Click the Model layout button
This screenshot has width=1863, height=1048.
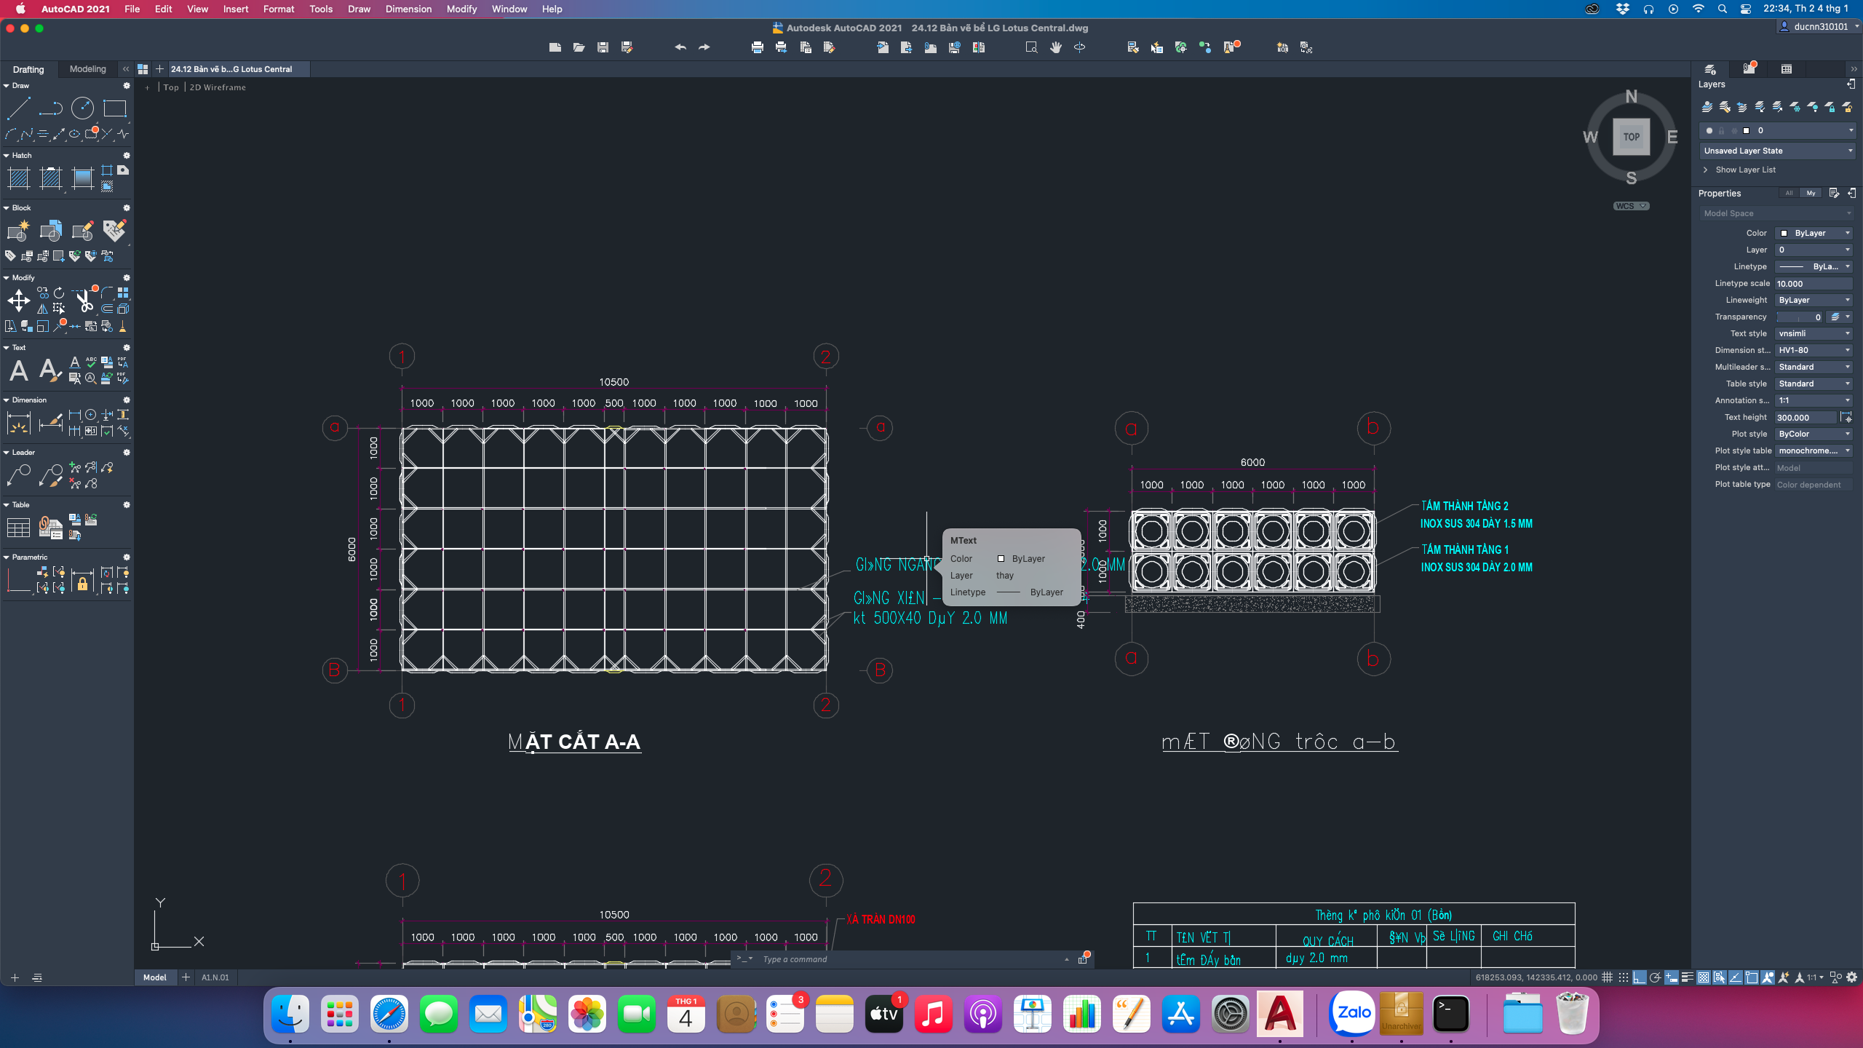point(154,977)
